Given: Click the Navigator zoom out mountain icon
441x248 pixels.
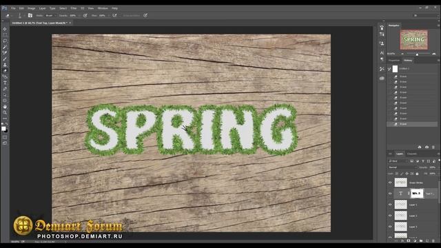Looking at the screenshot, I should (x=402, y=54).
